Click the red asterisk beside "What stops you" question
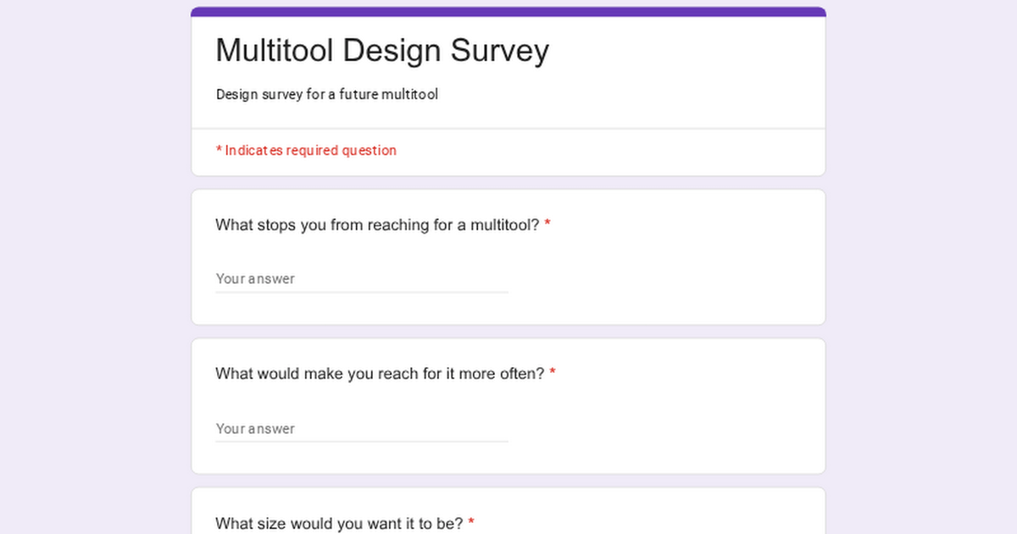The width and height of the screenshot is (1017, 534). [547, 225]
